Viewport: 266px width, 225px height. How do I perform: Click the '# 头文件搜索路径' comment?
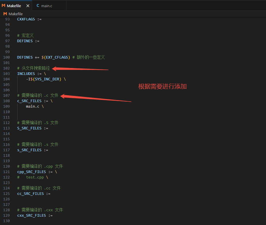point(33,68)
